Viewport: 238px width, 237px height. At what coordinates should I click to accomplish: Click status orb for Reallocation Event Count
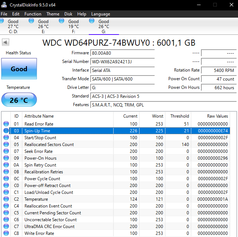(6, 206)
